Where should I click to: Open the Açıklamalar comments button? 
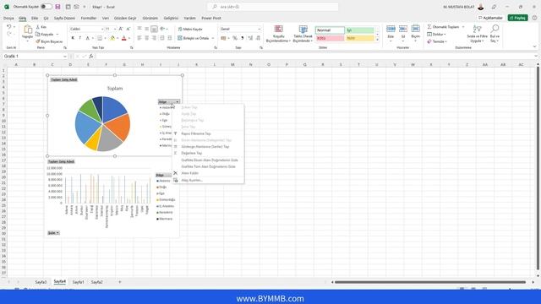tap(490, 18)
